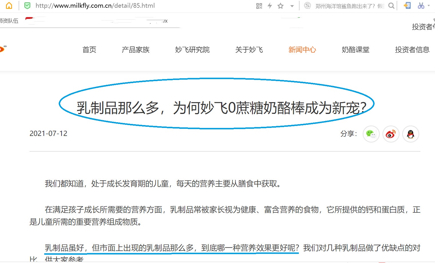Screen dimensions: 435x263
Task: Click the green security shield icon
Action: tap(27, 5)
